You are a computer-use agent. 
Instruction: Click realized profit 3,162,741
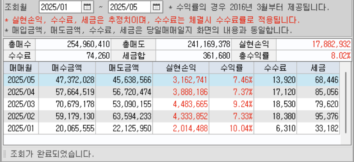pos(190,80)
